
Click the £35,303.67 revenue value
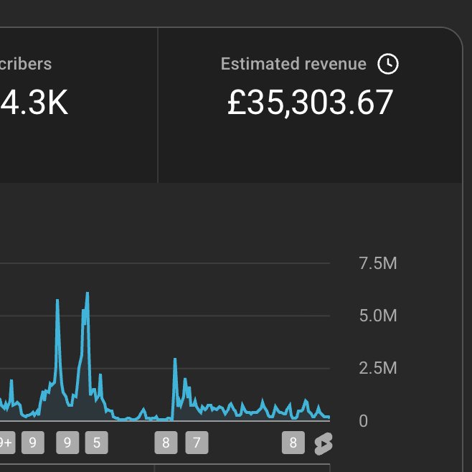(x=310, y=103)
